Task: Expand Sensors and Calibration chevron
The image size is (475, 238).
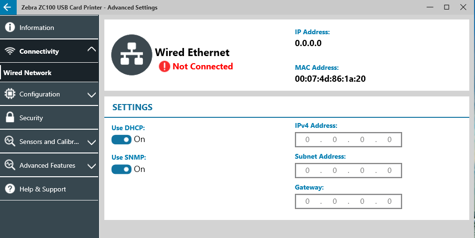Action: click(91, 142)
